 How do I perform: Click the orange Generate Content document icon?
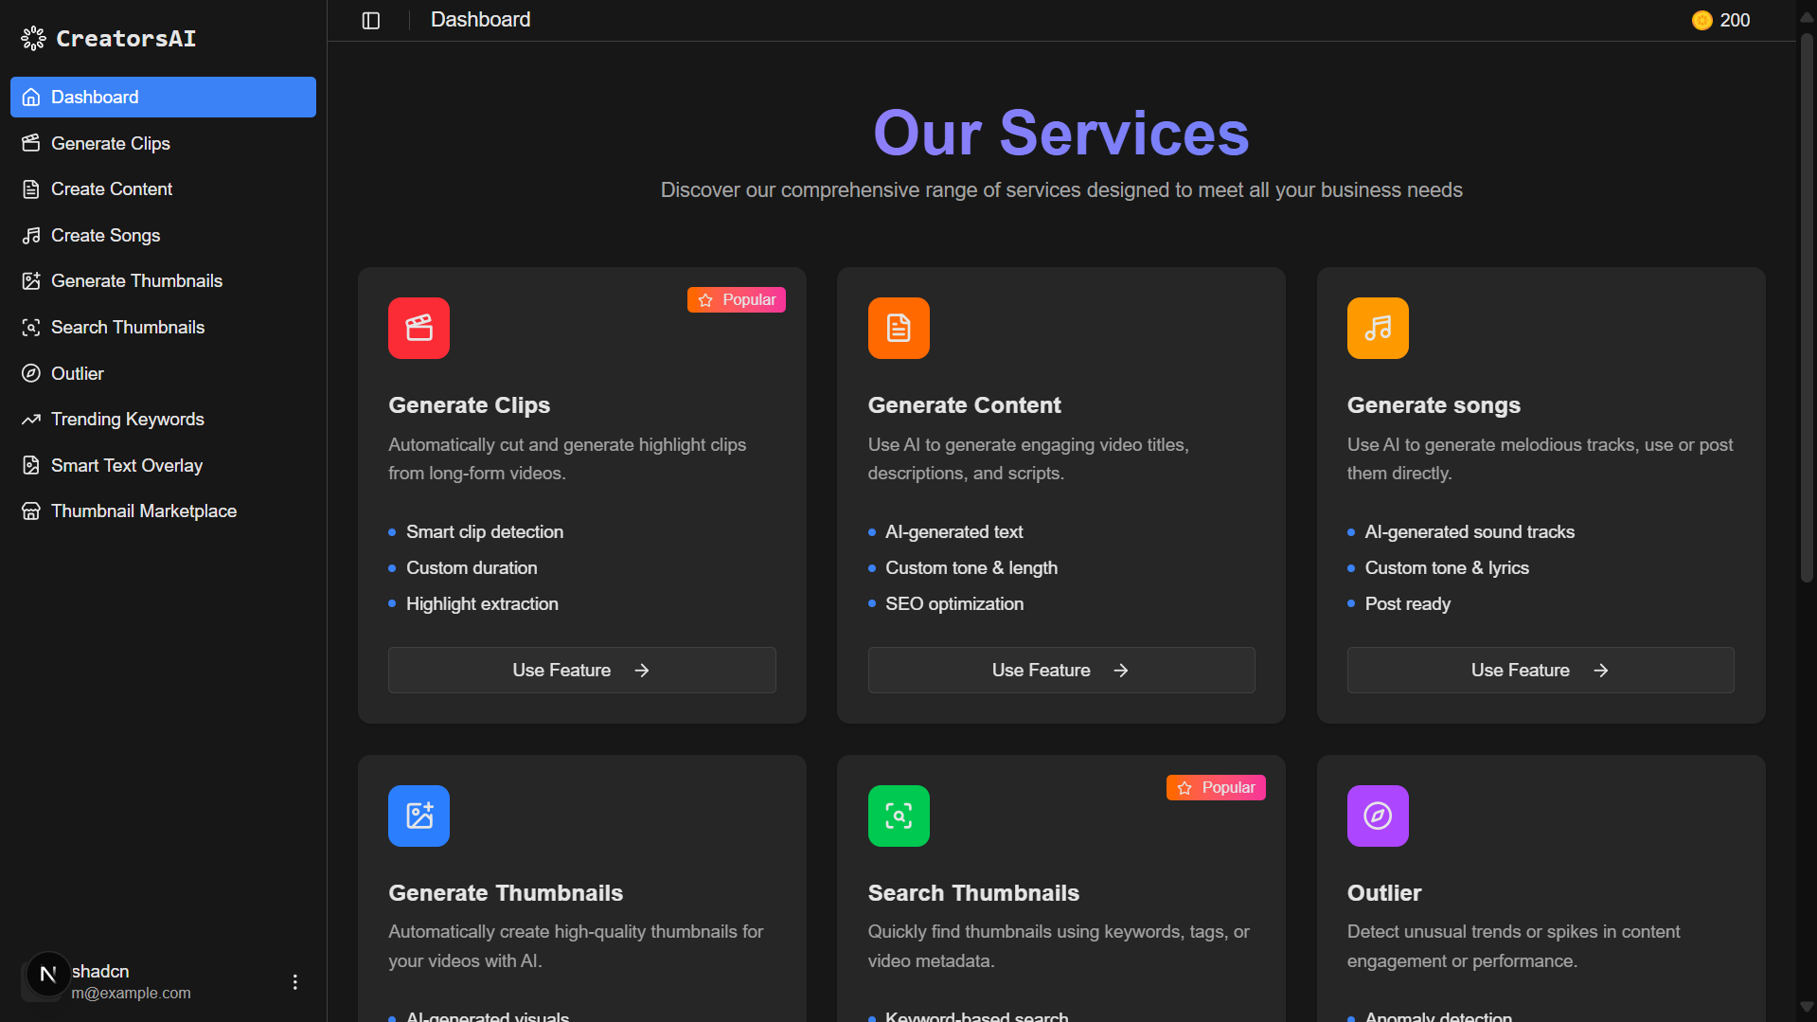pyautogui.click(x=898, y=329)
